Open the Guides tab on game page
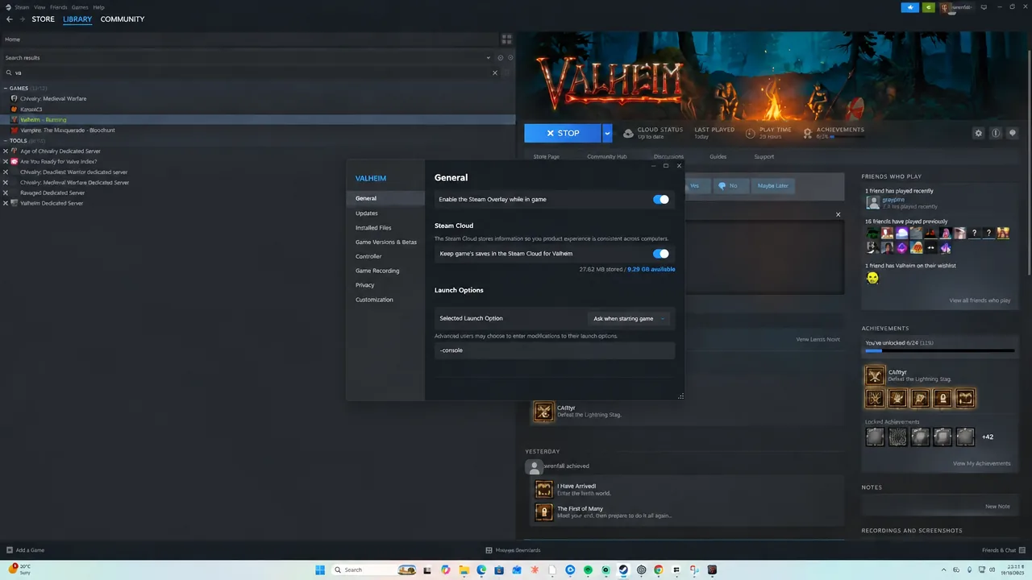Viewport: 1032px width, 580px height. [718, 156]
